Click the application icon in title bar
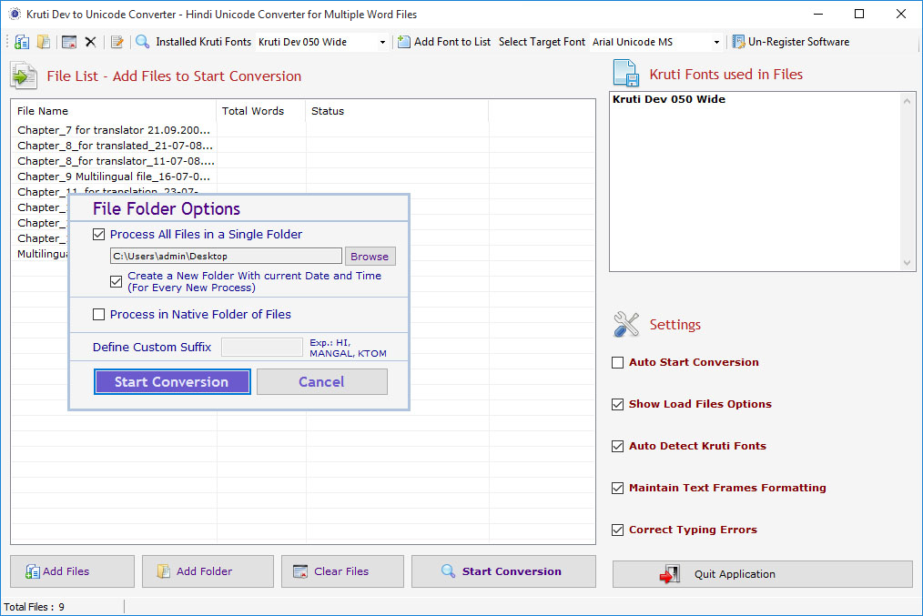 tap(15, 14)
